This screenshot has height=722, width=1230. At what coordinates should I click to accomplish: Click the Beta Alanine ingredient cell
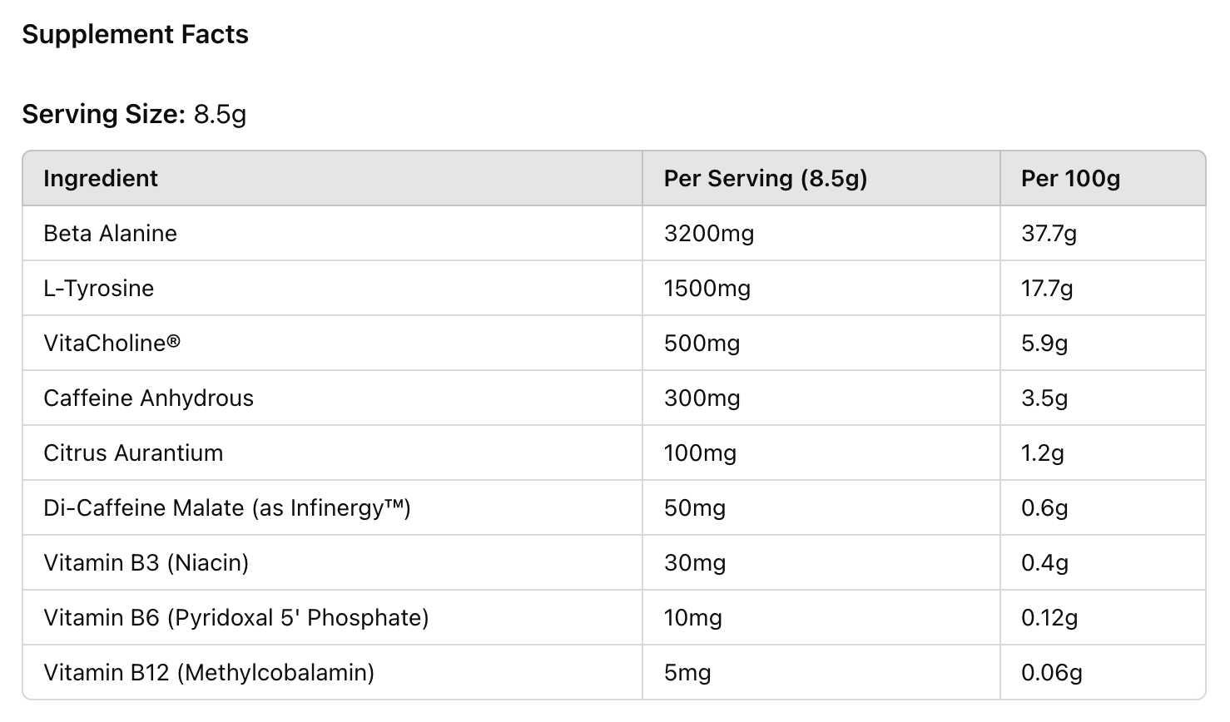(110, 234)
